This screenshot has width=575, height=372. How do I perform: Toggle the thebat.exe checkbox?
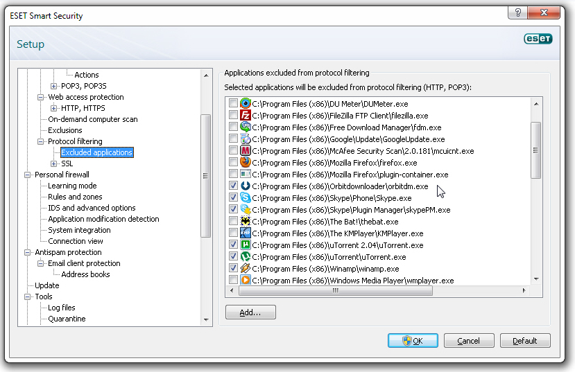pyautogui.click(x=233, y=221)
